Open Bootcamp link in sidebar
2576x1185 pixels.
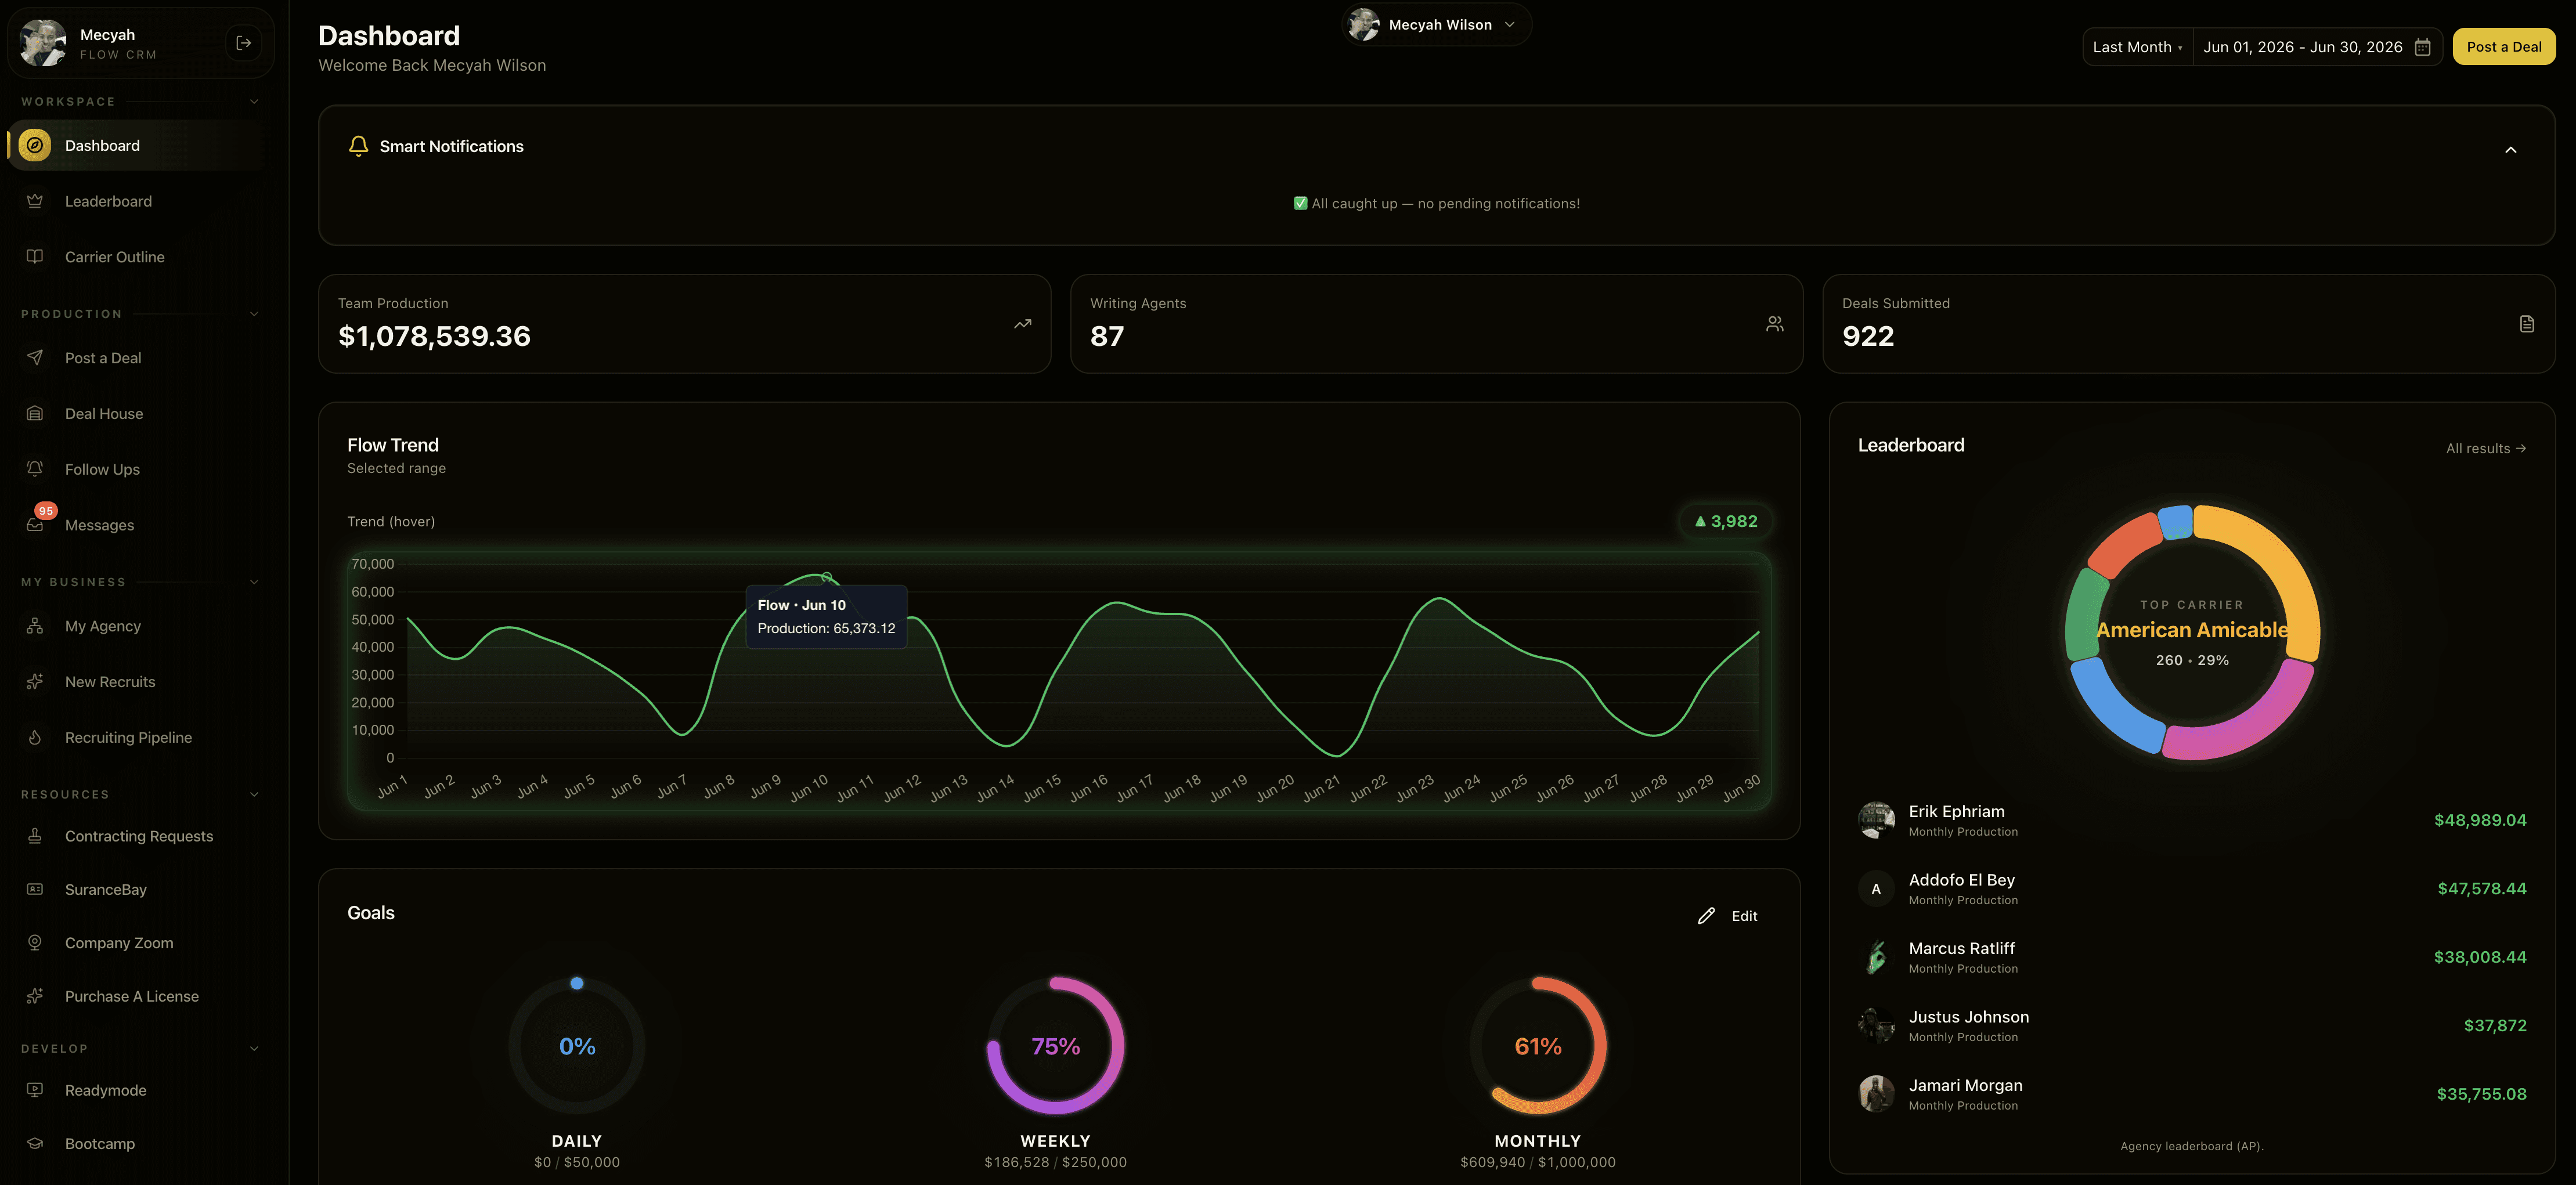pos(135,1143)
